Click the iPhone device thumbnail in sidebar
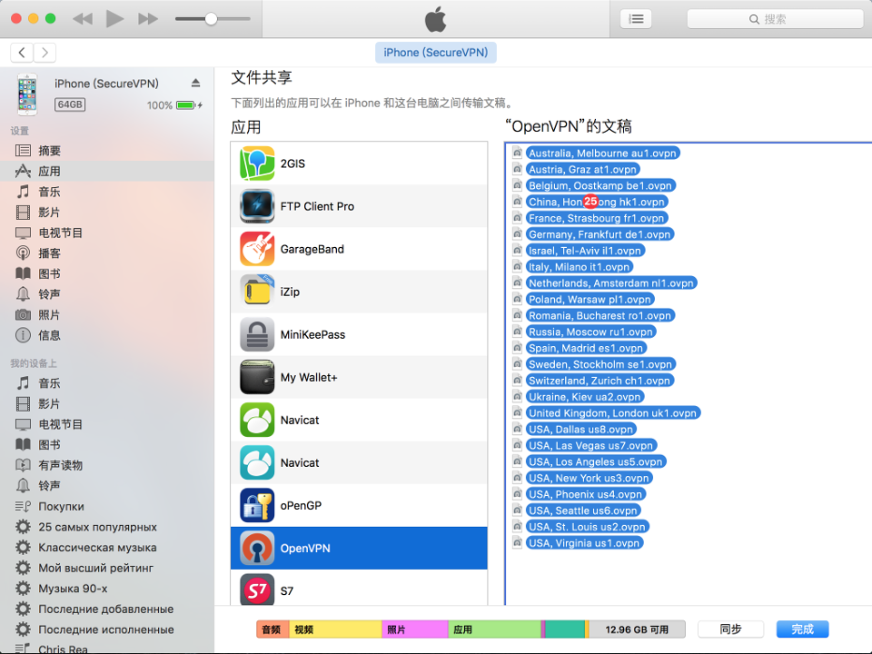872x654 pixels. pos(26,94)
